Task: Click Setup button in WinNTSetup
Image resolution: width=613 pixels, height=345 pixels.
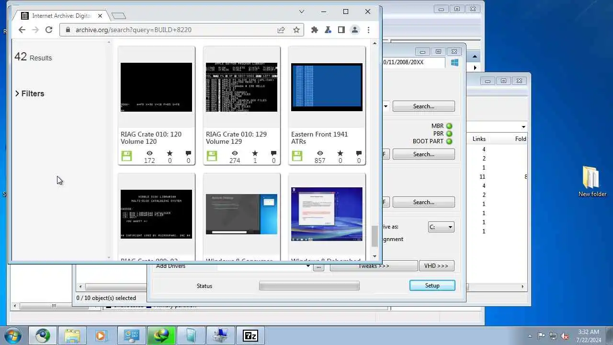Action: (x=432, y=286)
